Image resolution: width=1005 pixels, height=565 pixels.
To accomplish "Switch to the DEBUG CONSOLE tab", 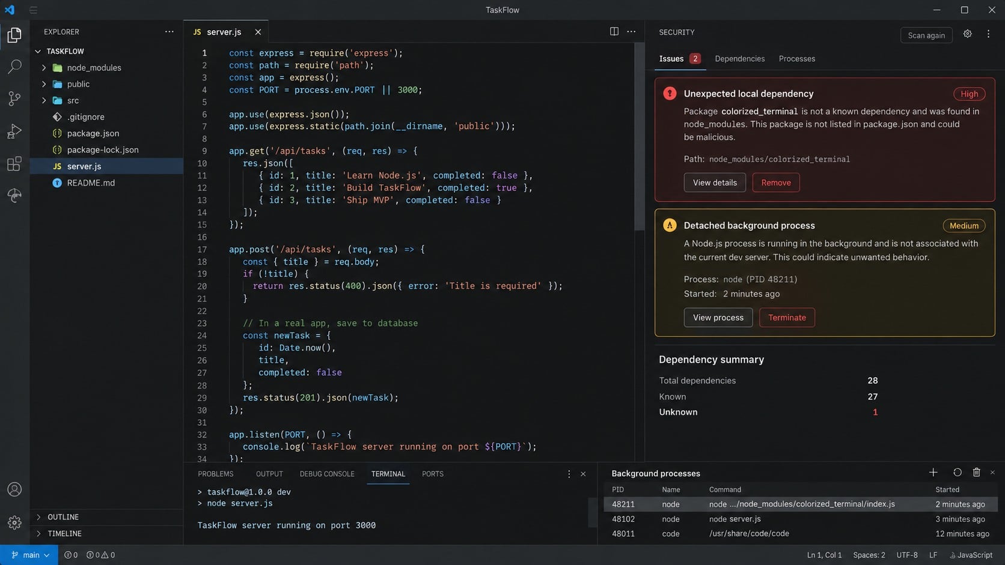I will tap(327, 474).
